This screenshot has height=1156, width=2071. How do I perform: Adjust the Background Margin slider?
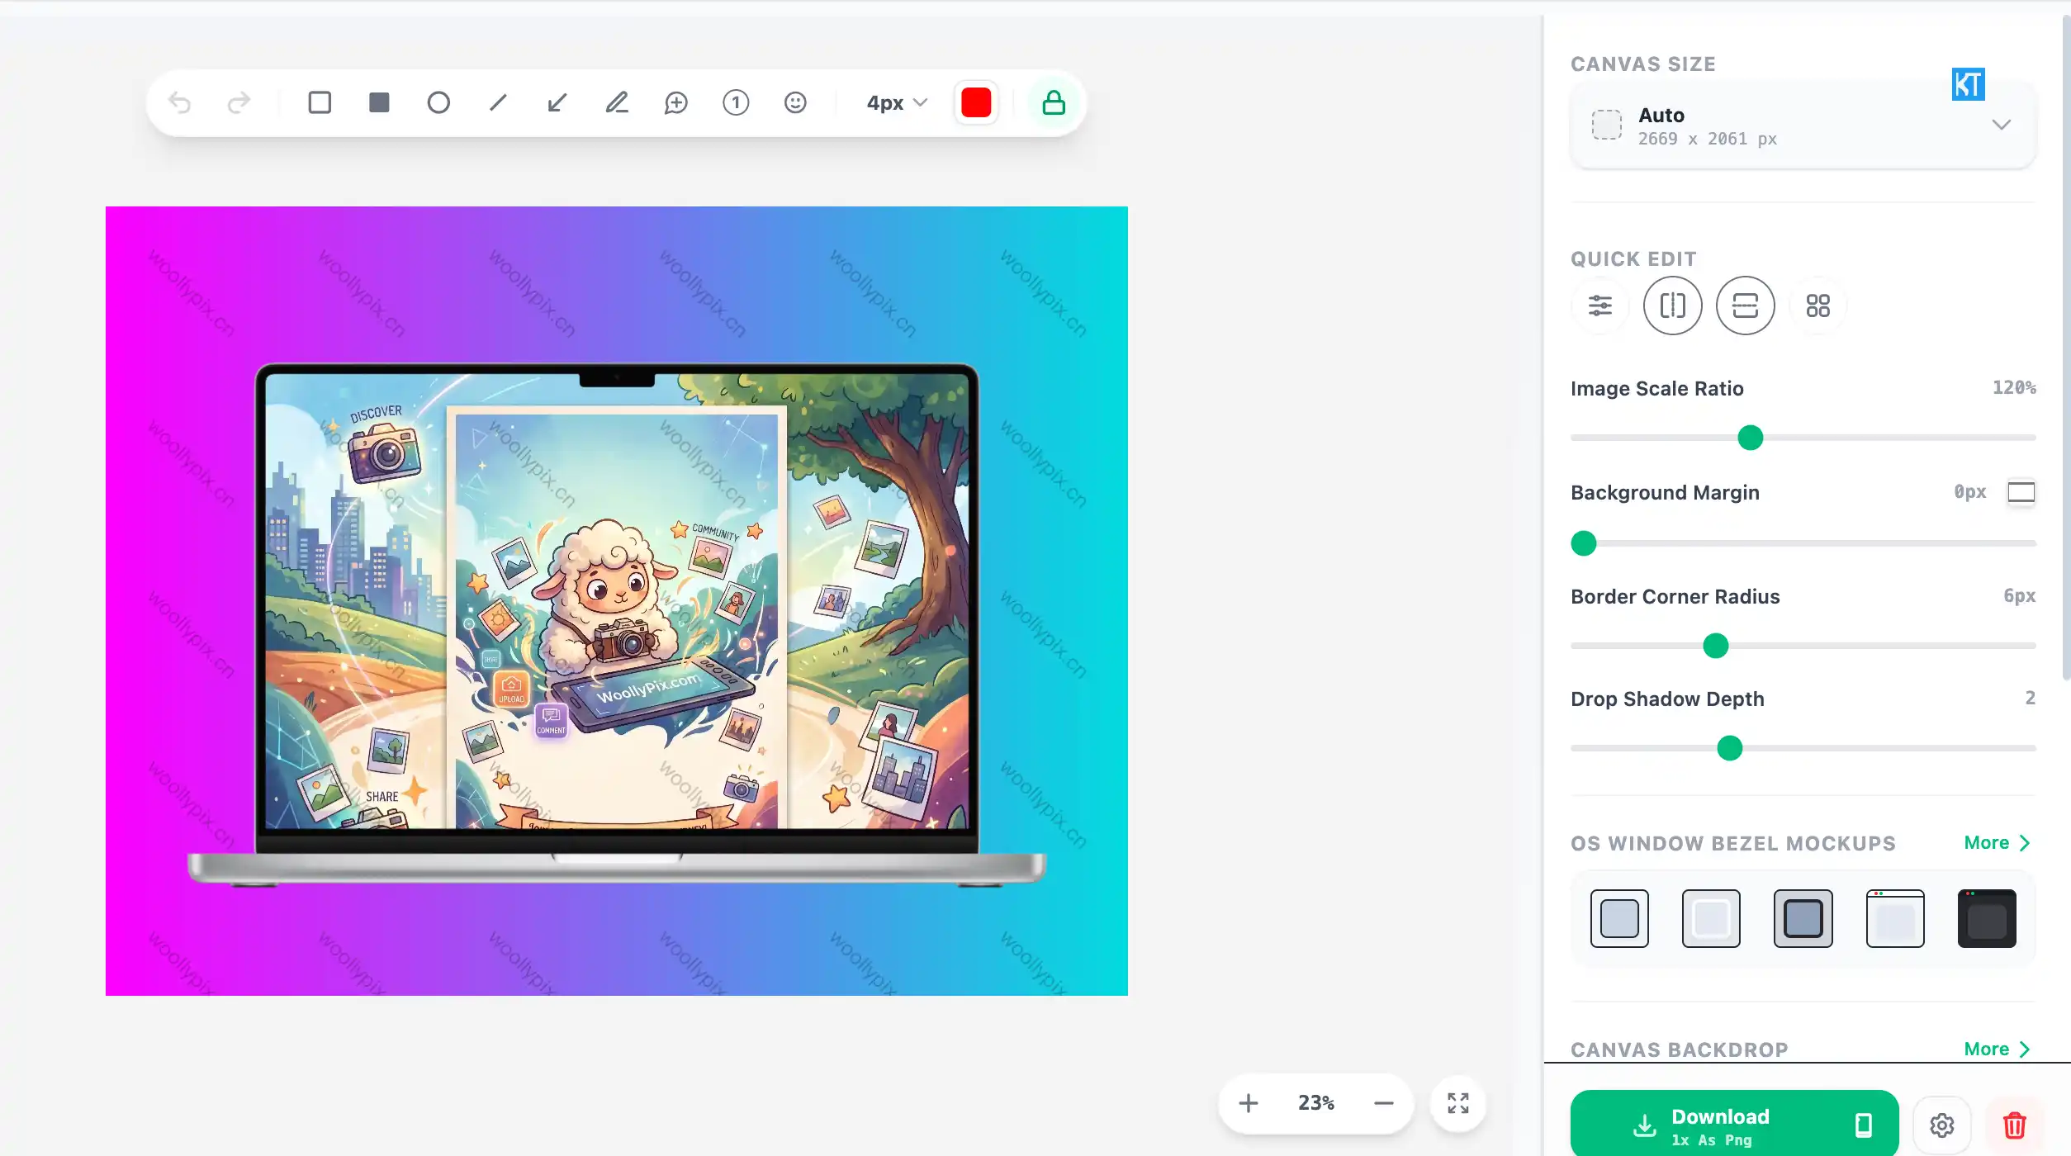pyautogui.click(x=1584, y=543)
